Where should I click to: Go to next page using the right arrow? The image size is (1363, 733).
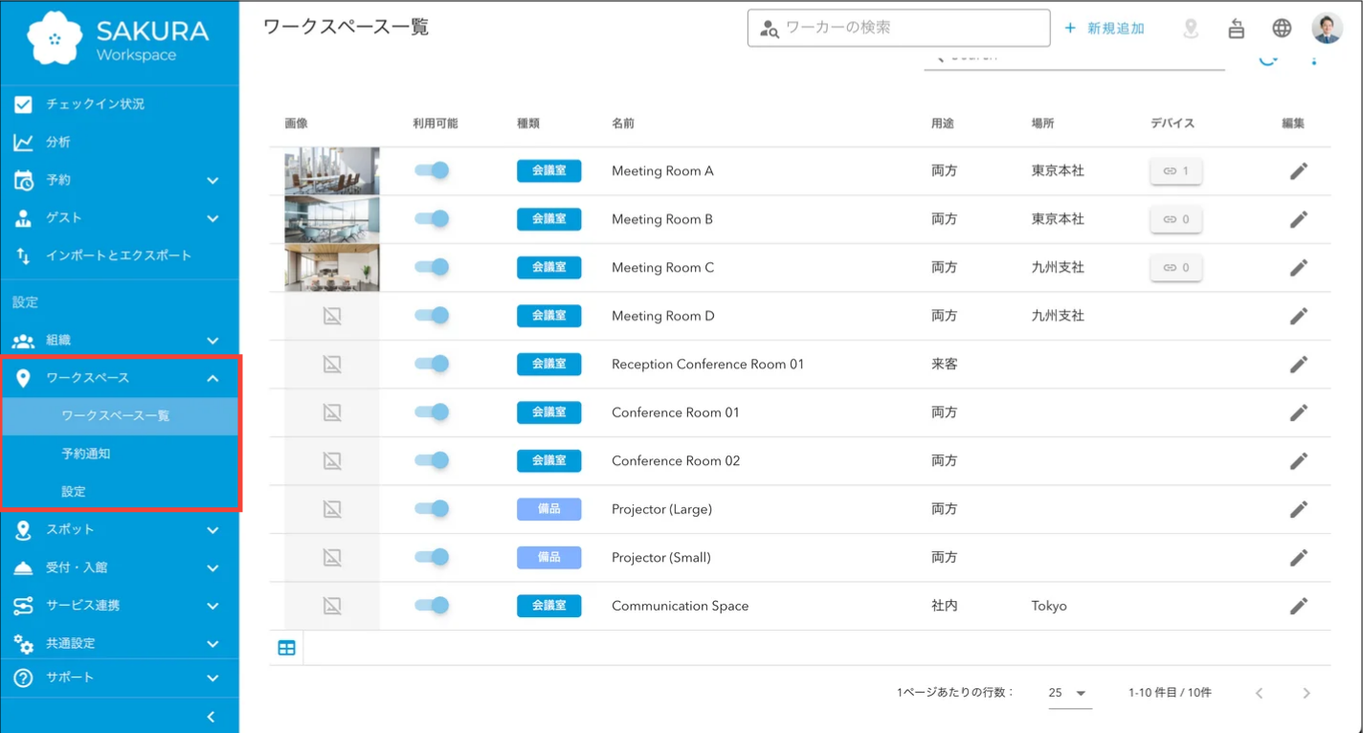[1306, 693]
